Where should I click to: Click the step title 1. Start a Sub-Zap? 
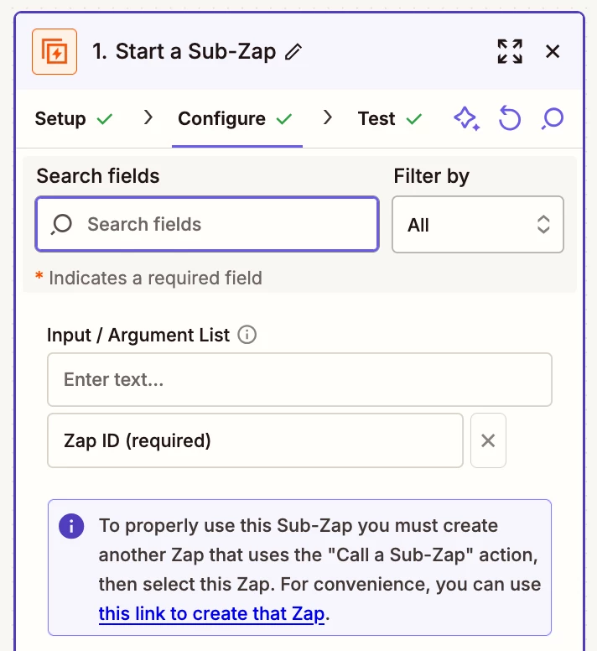(x=184, y=52)
